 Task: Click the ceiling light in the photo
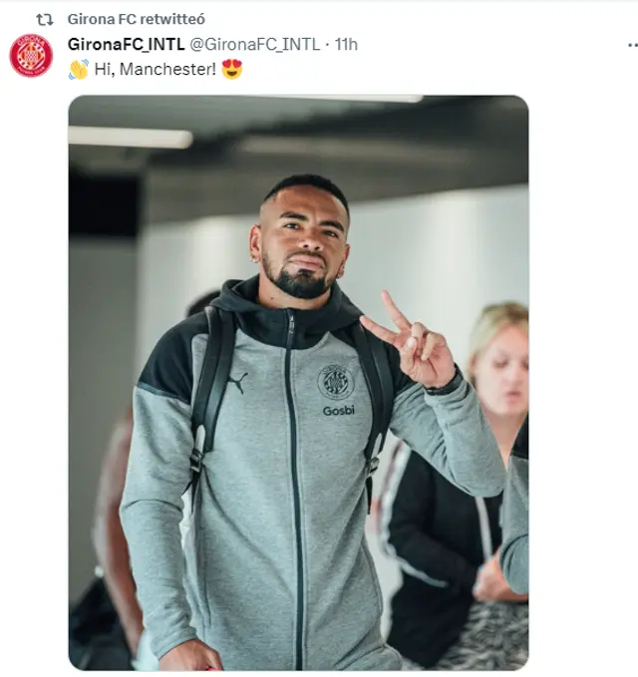130,138
